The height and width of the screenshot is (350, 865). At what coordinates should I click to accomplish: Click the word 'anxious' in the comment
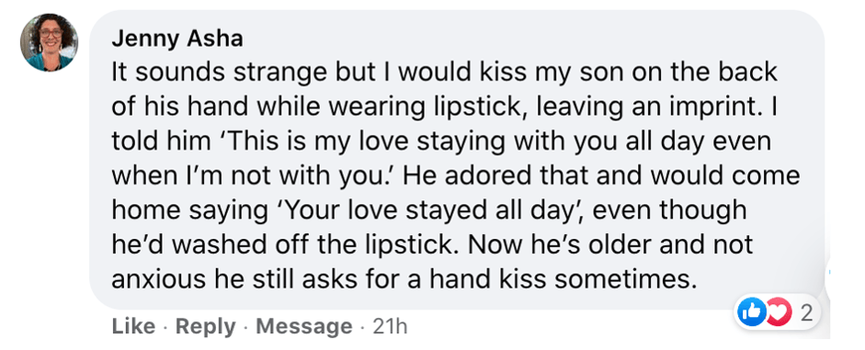147,282
